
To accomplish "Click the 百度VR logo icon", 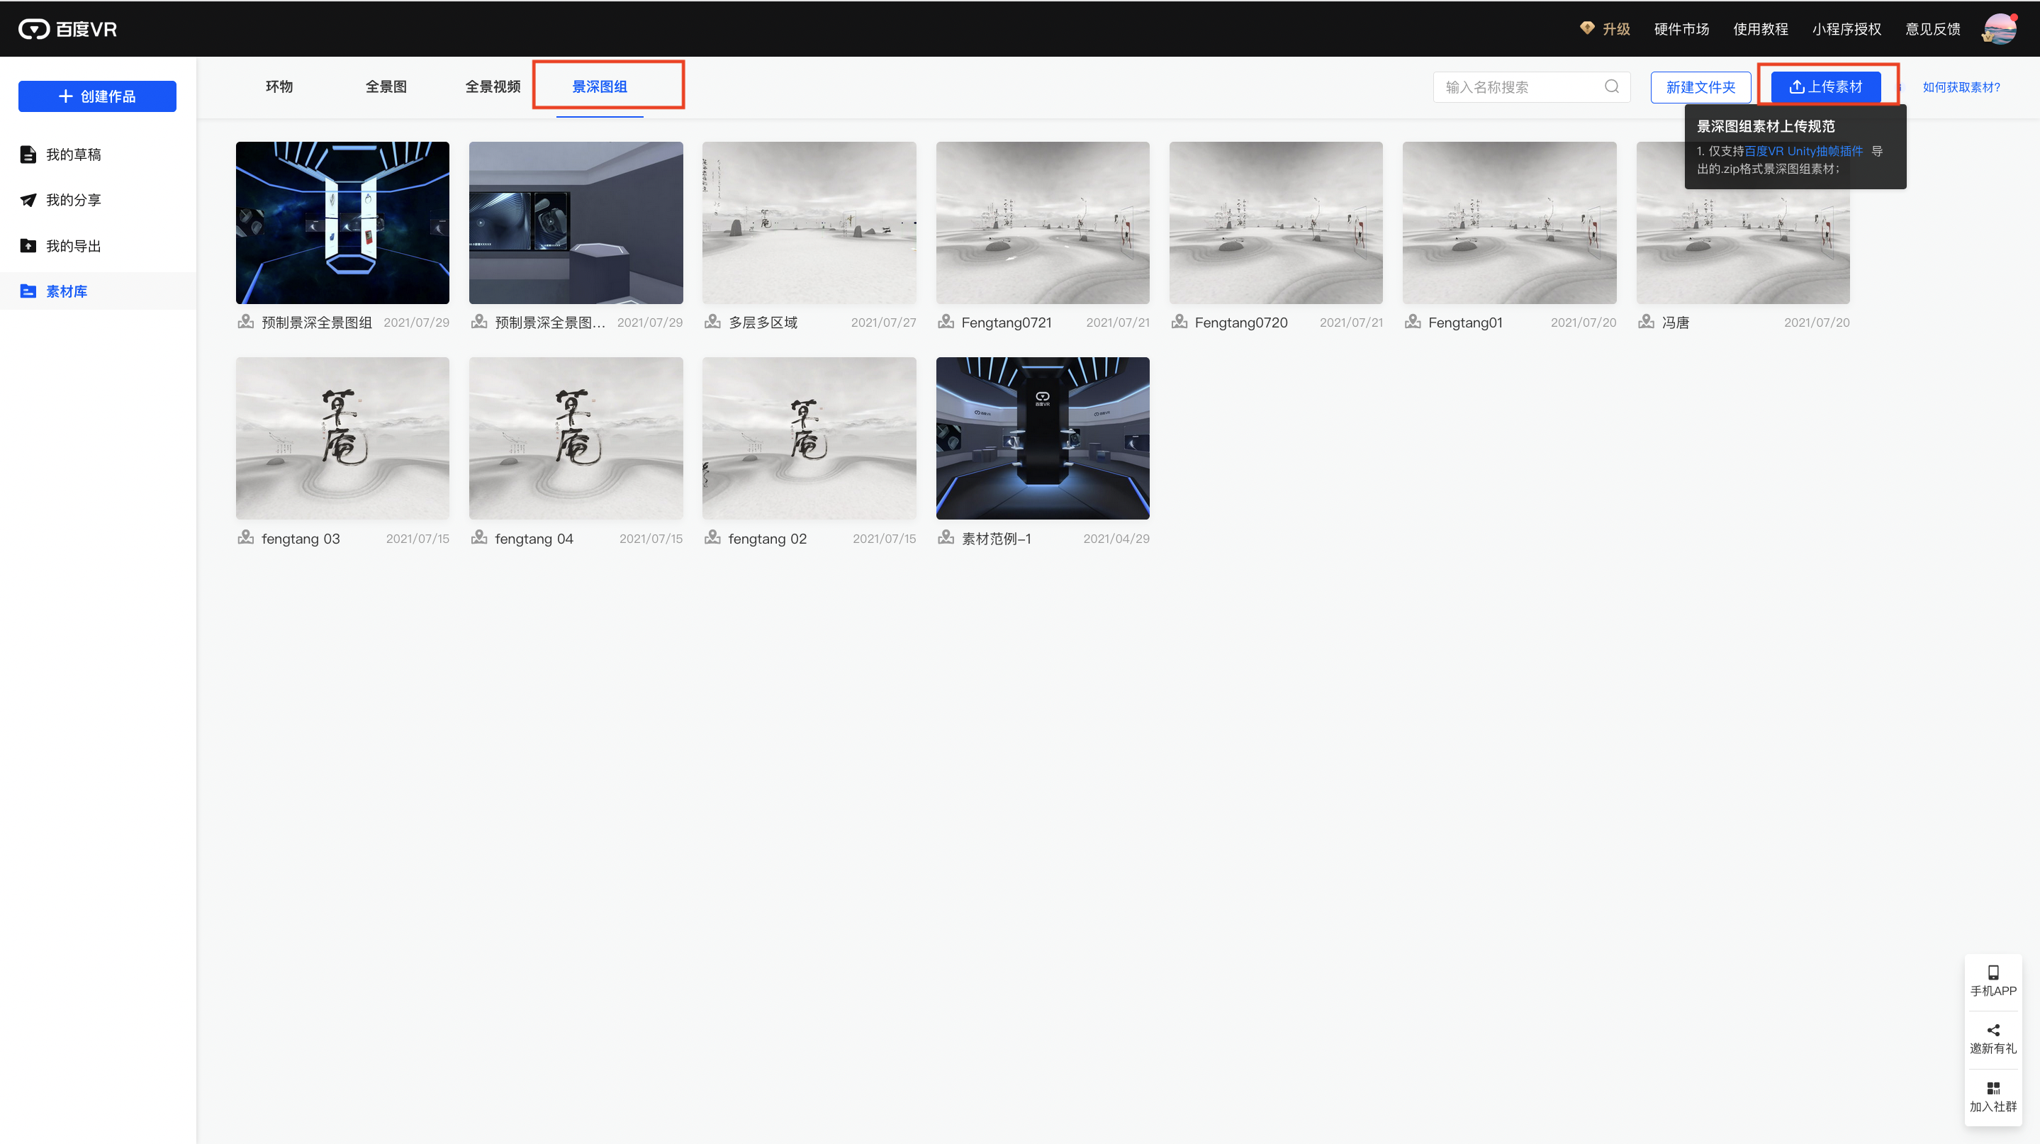I will [x=34, y=29].
